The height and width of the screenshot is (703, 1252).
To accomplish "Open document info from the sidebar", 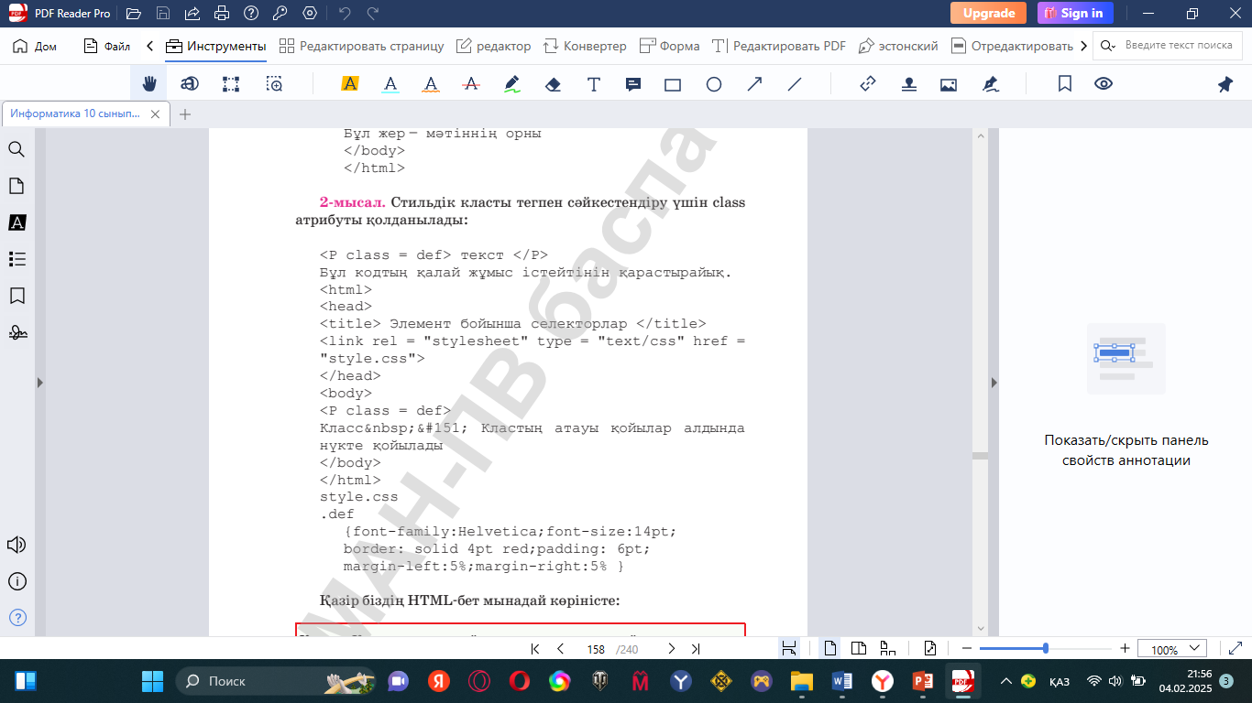I will 16,581.
